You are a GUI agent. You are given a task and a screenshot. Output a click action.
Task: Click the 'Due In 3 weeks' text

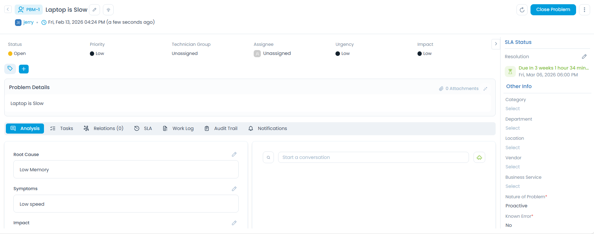pos(554,68)
